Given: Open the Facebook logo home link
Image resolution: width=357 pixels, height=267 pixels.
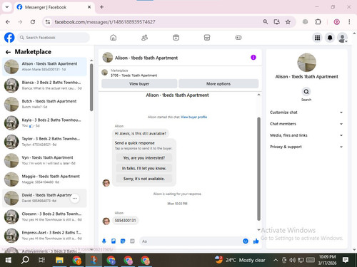Looking at the screenshot, I should pyautogui.click(x=9, y=38).
